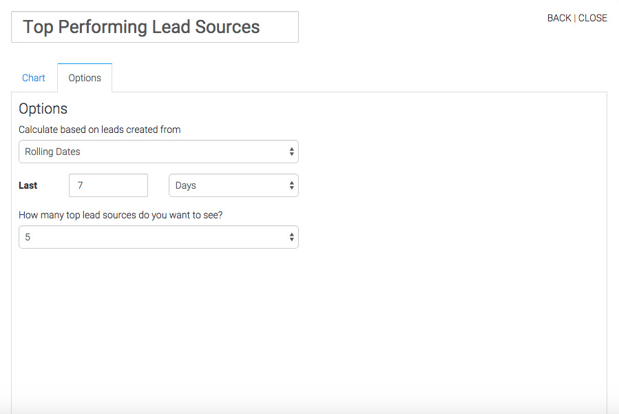Click the BACK link
Screen dimensions: 619x414
[559, 18]
